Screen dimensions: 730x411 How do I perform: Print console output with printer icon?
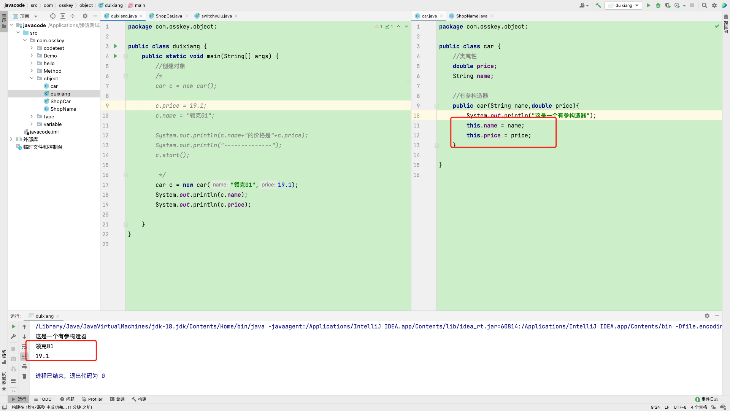[24, 366]
